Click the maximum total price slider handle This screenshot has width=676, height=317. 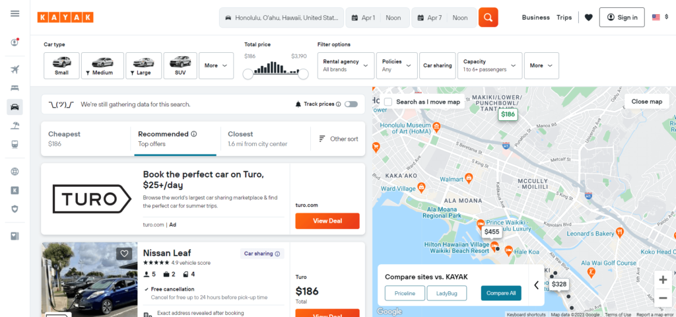304,74
